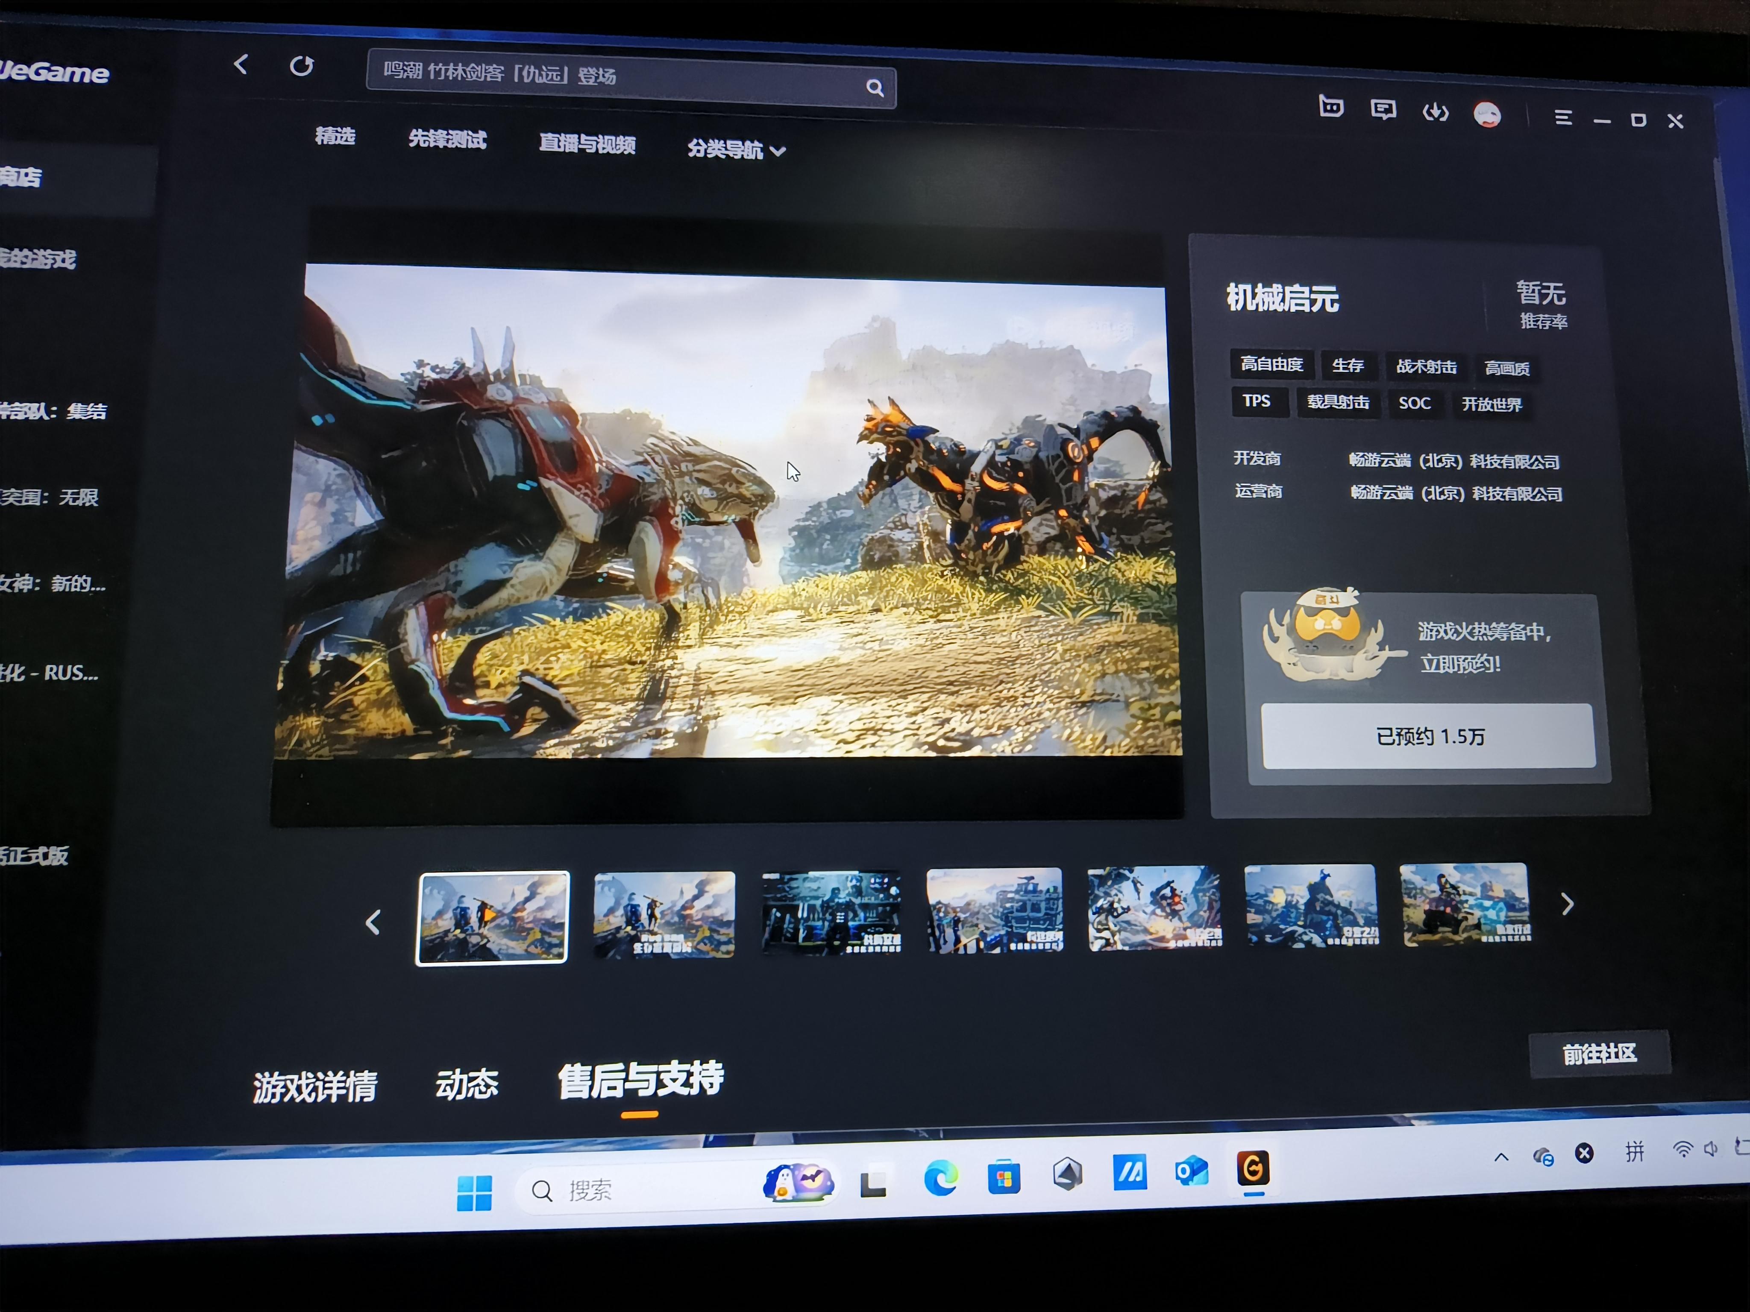Image resolution: width=1750 pixels, height=1312 pixels.
Task: Show previous screenshots with left chevron
Action: pyautogui.click(x=373, y=922)
